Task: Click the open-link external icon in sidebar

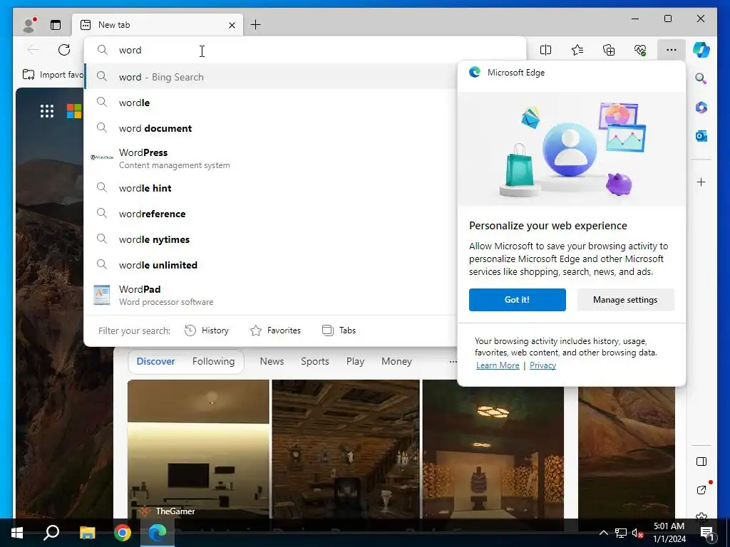Action: tap(701, 490)
